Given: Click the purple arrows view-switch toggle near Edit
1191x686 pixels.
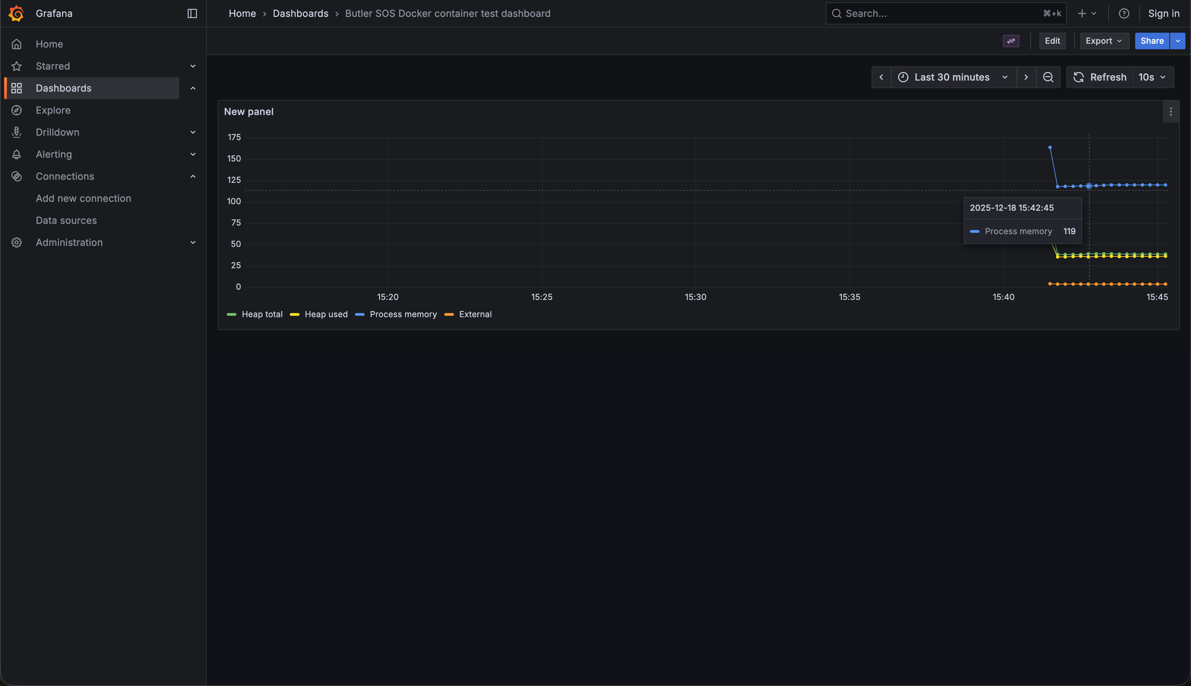Looking at the screenshot, I should (1010, 41).
